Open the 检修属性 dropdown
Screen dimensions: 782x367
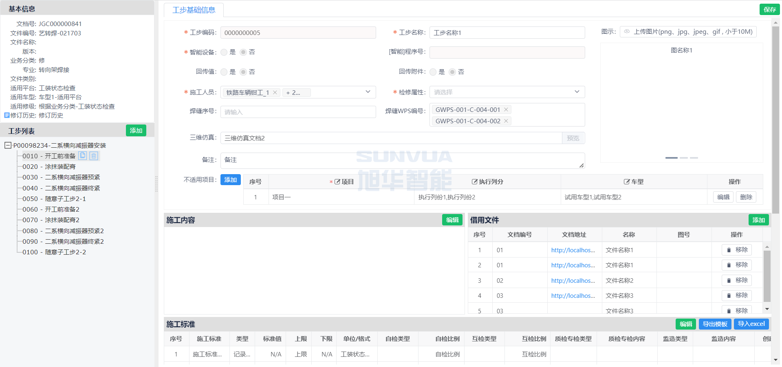pyautogui.click(x=576, y=92)
